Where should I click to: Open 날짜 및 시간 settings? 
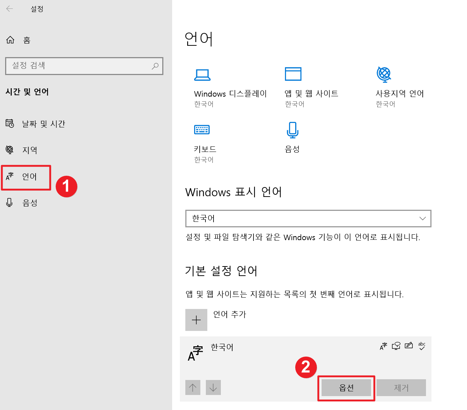pyautogui.click(x=36, y=124)
